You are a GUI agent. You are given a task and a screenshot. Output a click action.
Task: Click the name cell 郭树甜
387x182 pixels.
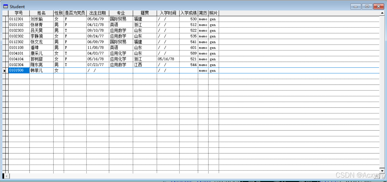click(x=42, y=59)
